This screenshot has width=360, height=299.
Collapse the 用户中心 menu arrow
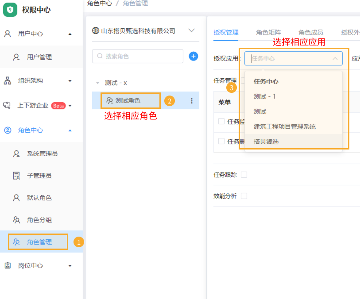click(70, 34)
